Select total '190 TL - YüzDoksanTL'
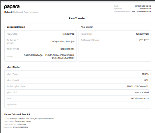This screenshot has width=155, height=133. pos(138,86)
